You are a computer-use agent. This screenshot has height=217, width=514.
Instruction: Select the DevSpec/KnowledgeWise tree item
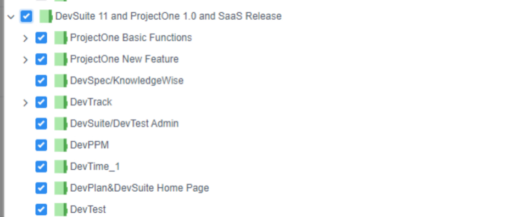(x=127, y=81)
